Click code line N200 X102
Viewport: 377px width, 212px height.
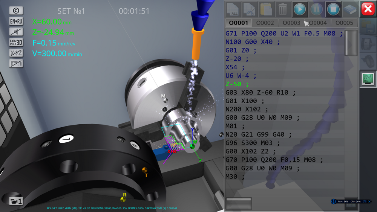pos(247,109)
